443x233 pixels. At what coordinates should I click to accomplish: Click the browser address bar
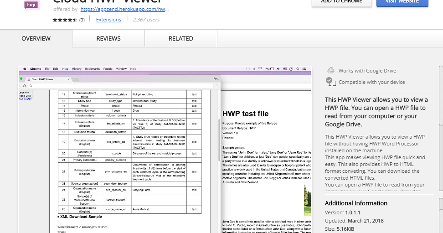[x=121, y=86]
